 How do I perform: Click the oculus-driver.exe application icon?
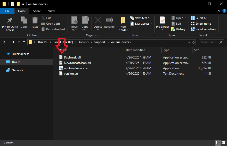point(61,68)
